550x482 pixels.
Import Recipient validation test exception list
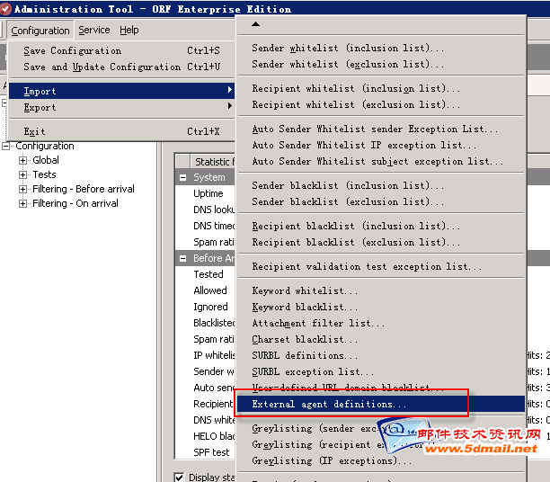(381, 266)
